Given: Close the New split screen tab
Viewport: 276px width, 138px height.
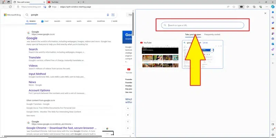Looking at the screenshot, I should [x=44, y=2].
